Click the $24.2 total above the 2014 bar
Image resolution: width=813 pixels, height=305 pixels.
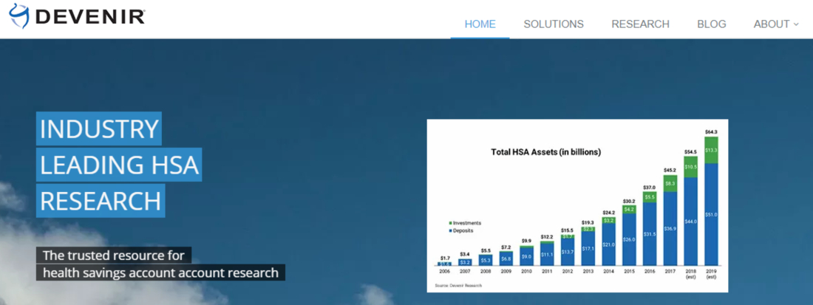click(x=608, y=213)
